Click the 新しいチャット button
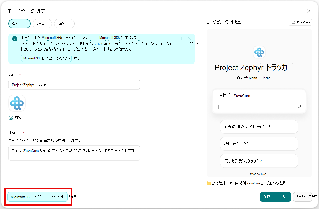Viewport: 319px width, 209px height. click(x=300, y=22)
